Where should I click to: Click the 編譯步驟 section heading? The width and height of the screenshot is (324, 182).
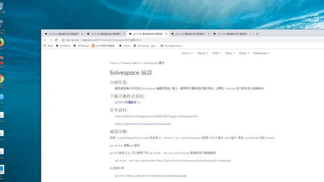(118, 131)
